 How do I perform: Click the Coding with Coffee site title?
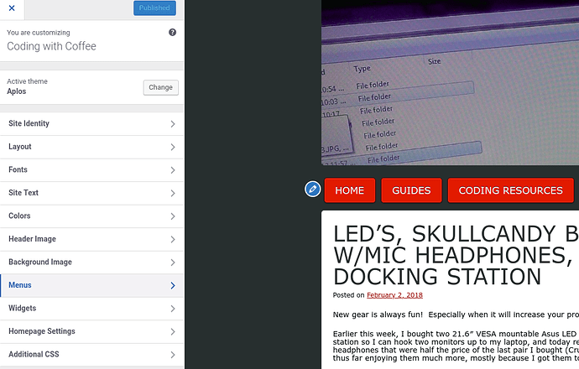pos(52,46)
